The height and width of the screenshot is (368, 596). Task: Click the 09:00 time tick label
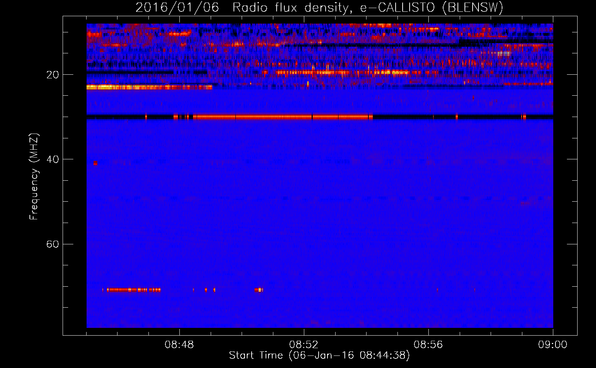(553, 345)
